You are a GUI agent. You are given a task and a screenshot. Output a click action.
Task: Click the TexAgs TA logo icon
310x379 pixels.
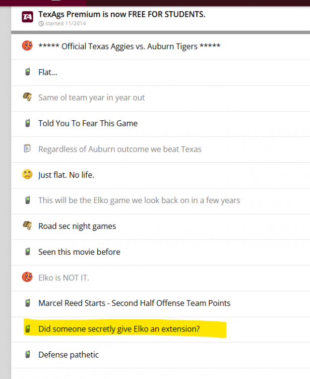27,17
